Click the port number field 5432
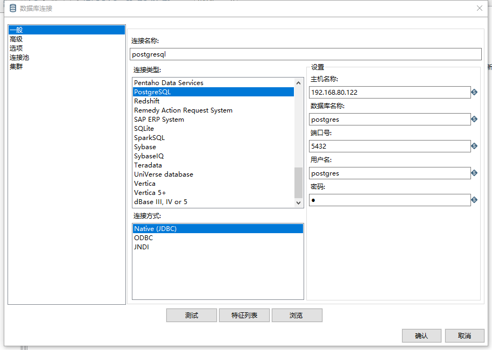 tap(390, 146)
